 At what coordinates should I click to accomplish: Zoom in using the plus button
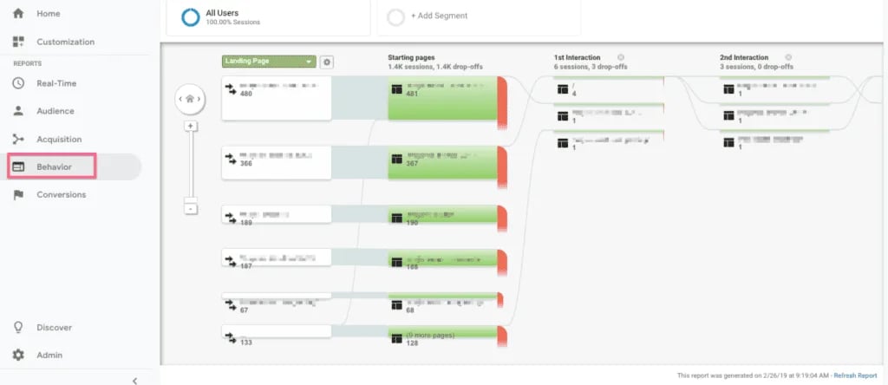(191, 126)
